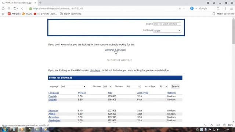Open the second taskbar application icon
Image resolution: width=235 pixels, height=132 pixels.
tap(14, 129)
